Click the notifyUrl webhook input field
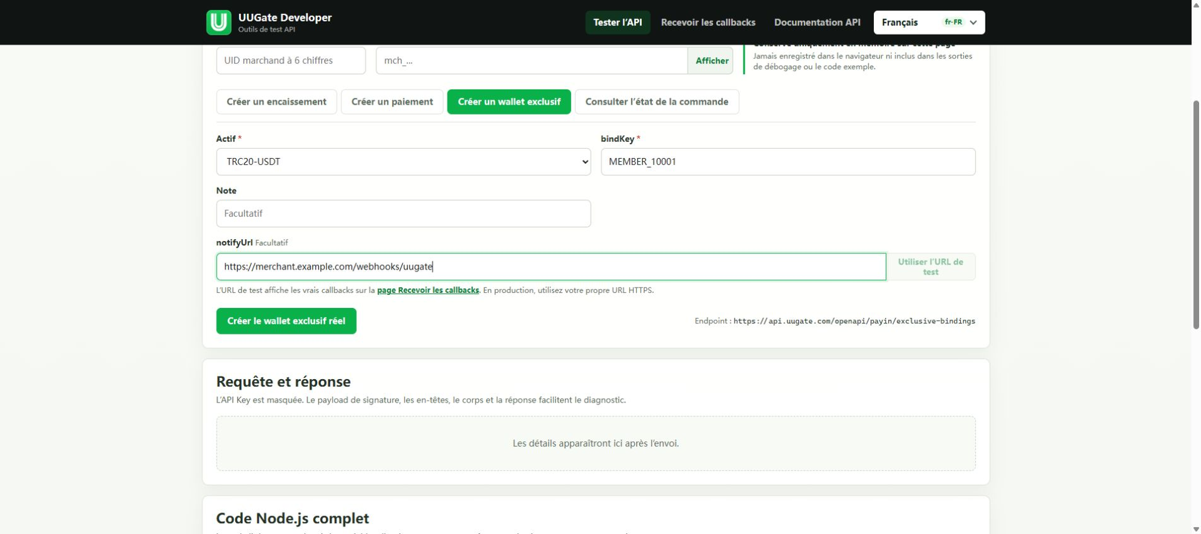The height and width of the screenshot is (534, 1201). point(551,267)
